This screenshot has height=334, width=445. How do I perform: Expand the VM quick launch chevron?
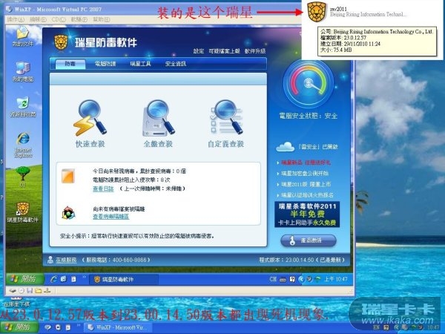click(x=84, y=277)
